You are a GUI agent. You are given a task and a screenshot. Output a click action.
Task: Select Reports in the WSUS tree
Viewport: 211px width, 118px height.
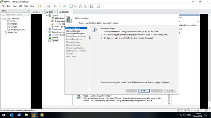click(x=55, y=38)
